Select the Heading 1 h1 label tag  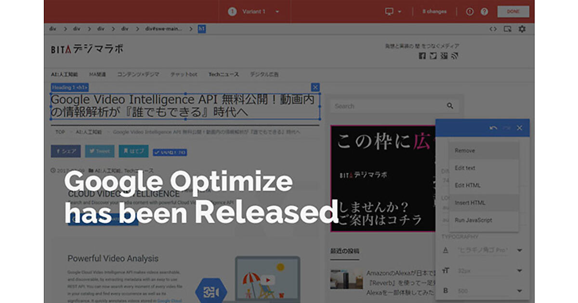pyautogui.click(x=70, y=88)
